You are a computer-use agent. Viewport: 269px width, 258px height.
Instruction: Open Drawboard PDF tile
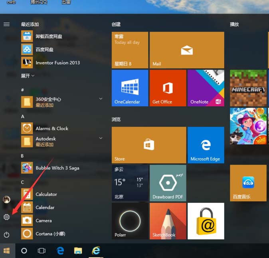[x=168, y=183]
